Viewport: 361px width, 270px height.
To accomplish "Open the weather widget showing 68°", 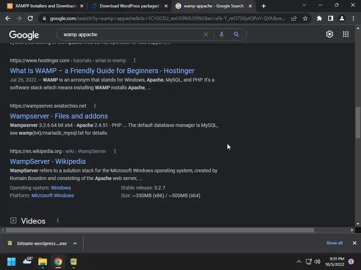I will (27, 261).
